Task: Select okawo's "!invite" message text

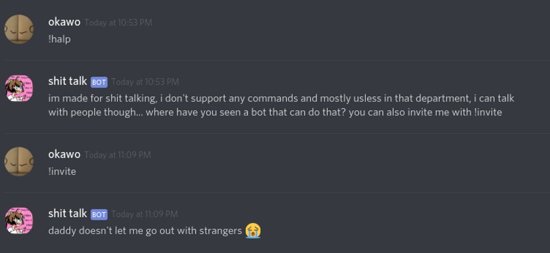Action: point(62,171)
